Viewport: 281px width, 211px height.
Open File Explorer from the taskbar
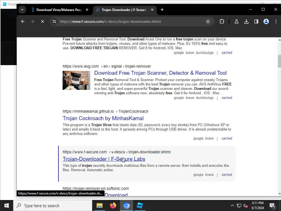coord(99,206)
